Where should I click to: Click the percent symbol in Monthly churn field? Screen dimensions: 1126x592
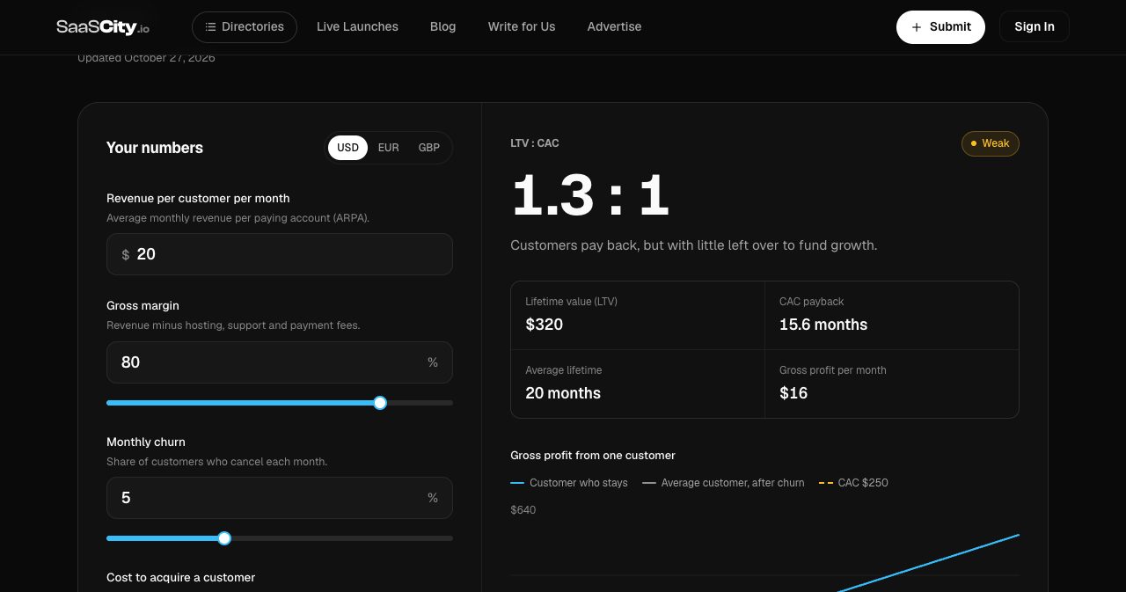433,498
